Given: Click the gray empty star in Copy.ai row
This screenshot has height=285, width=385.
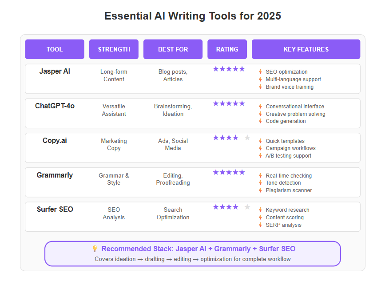Looking at the screenshot, I should point(247,138).
